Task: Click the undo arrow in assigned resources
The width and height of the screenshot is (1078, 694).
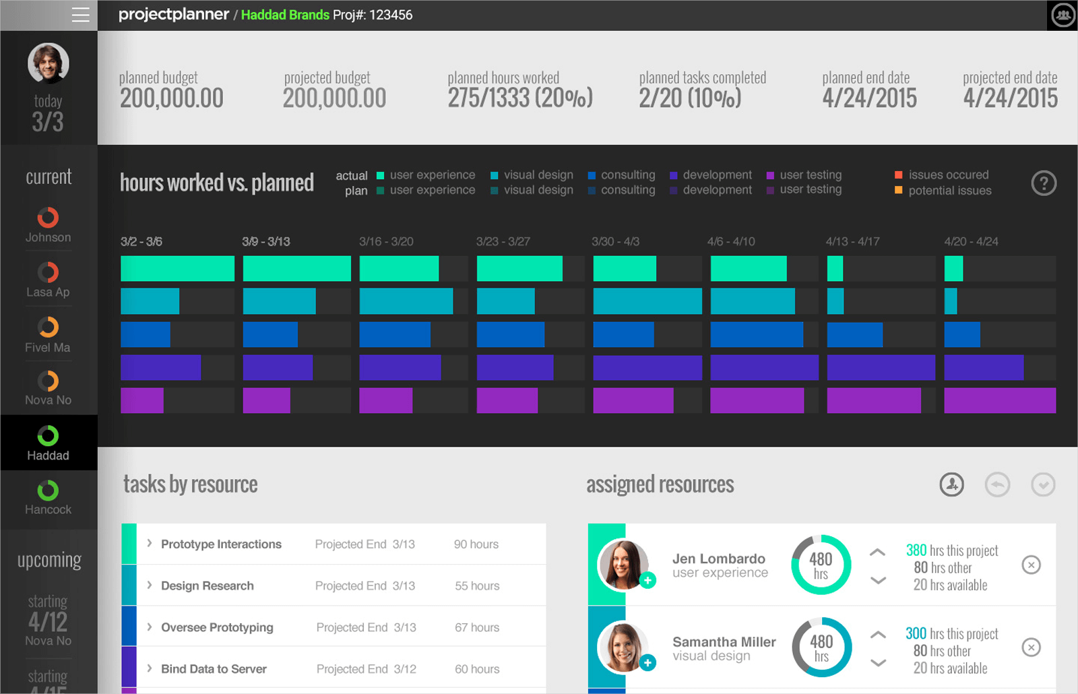Action: 997,484
